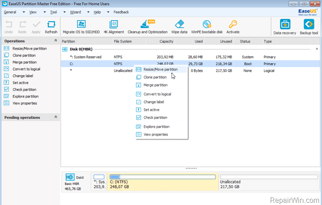Screen dimensions: 322x205
Task: Choose Set active in context menu
Action: tap(161, 110)
